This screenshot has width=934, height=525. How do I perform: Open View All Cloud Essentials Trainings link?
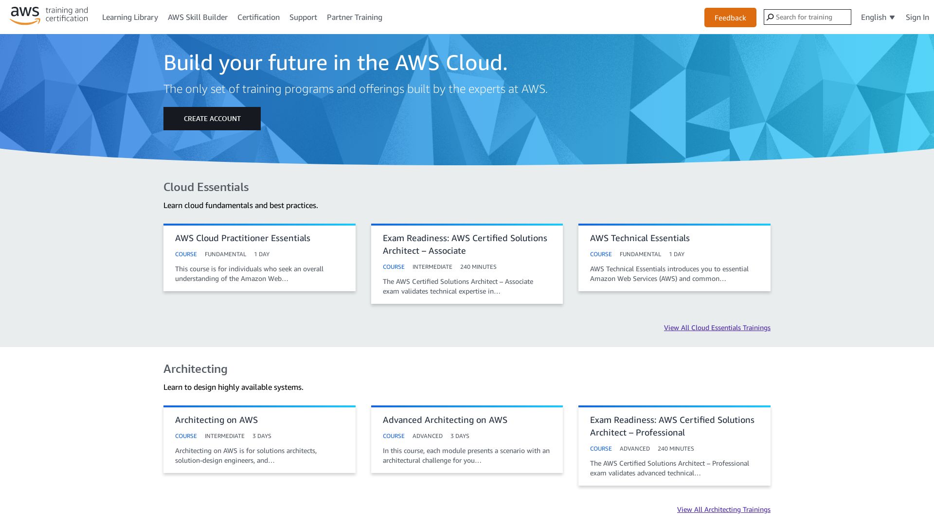(x=717, y=328)
